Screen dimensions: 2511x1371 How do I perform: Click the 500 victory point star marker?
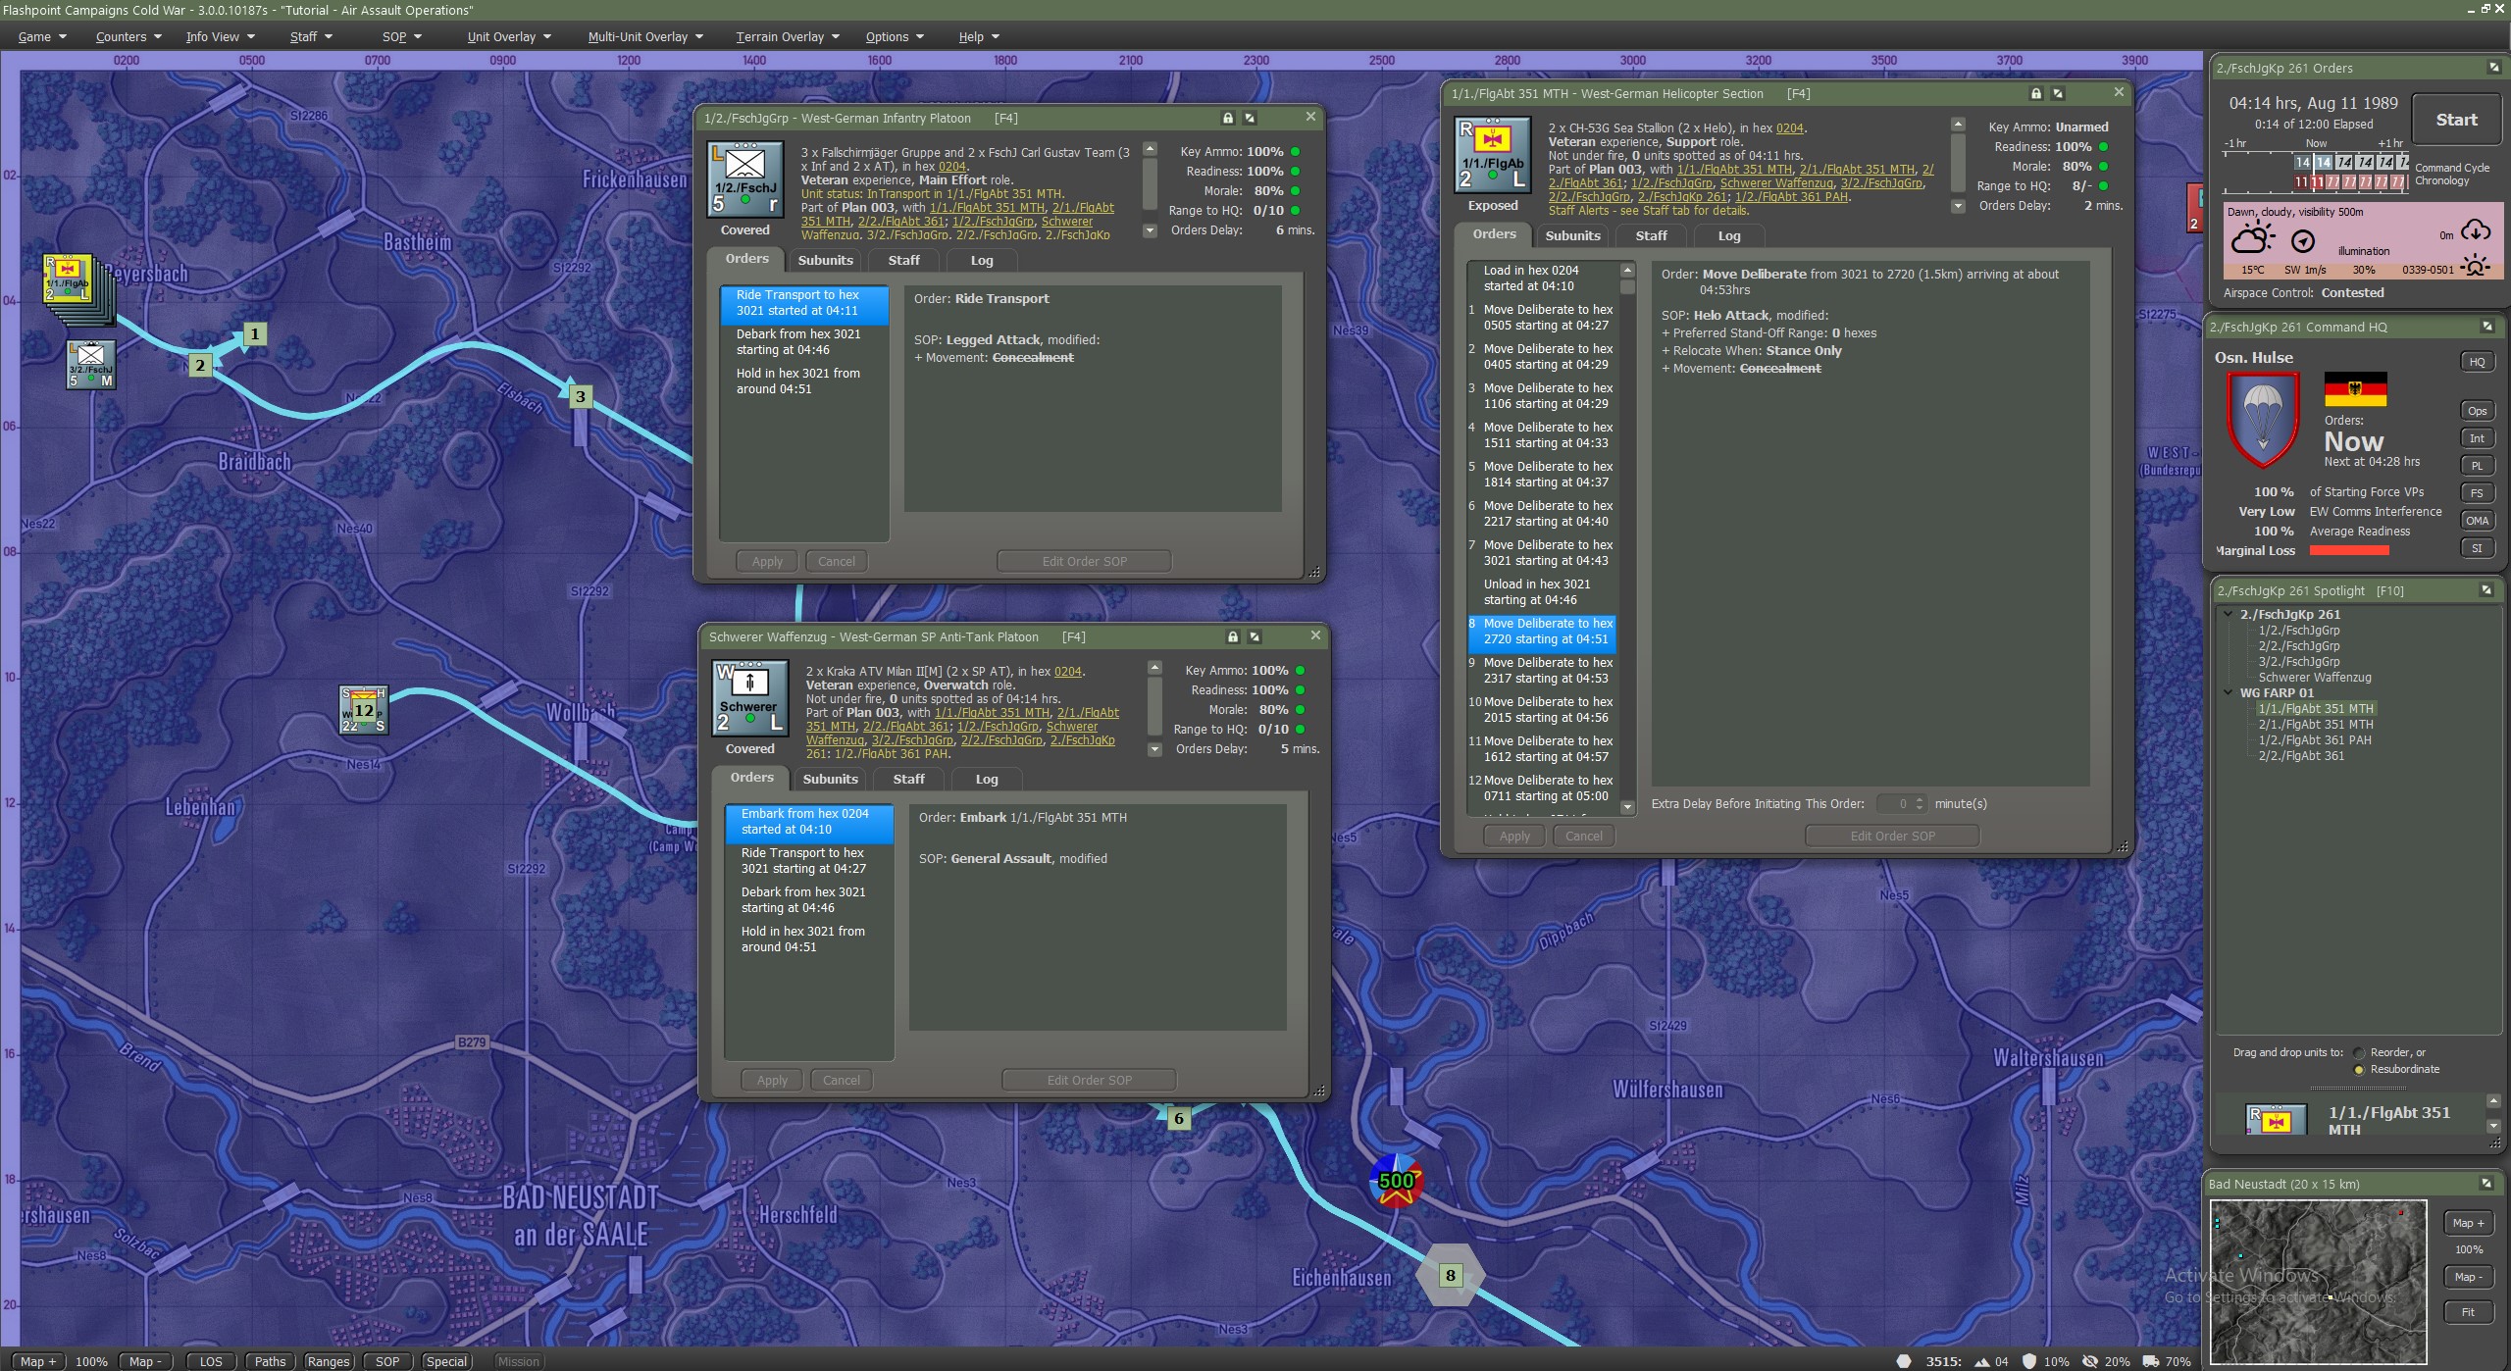1396,1182
